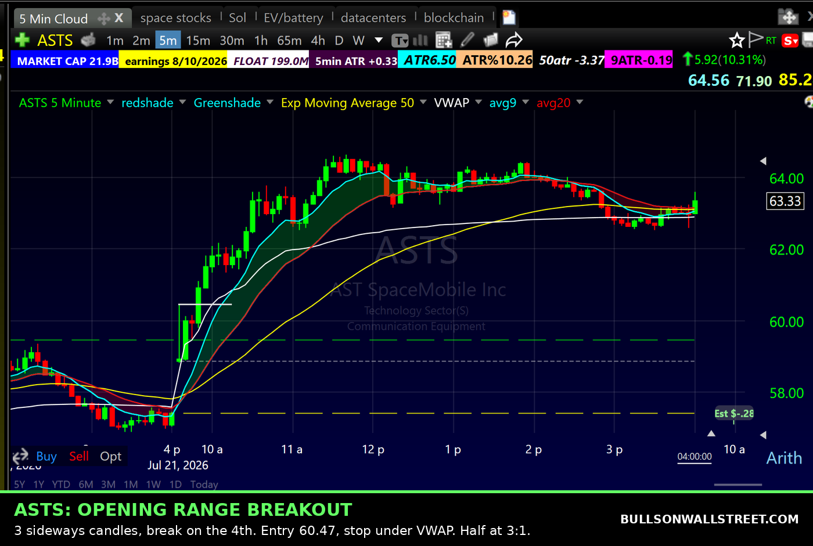Click the left-pointing triangle above 64.00
This screenshot has height=546, width=813.
tap(763, 161)
